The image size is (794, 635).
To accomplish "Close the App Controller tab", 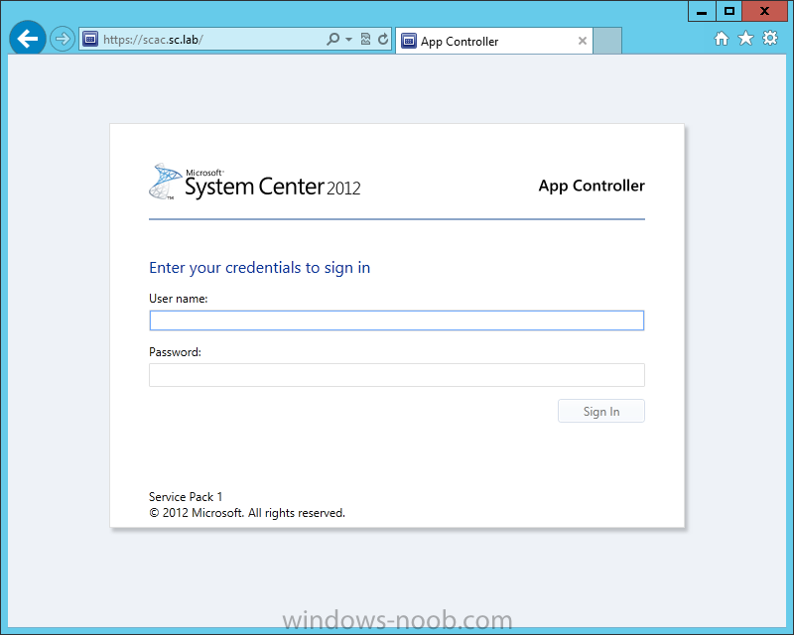I will coord(583,41).
